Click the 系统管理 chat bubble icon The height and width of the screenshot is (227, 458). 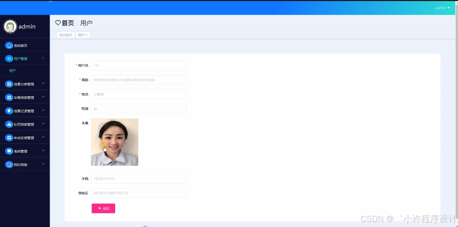click(x=9, y=151)
